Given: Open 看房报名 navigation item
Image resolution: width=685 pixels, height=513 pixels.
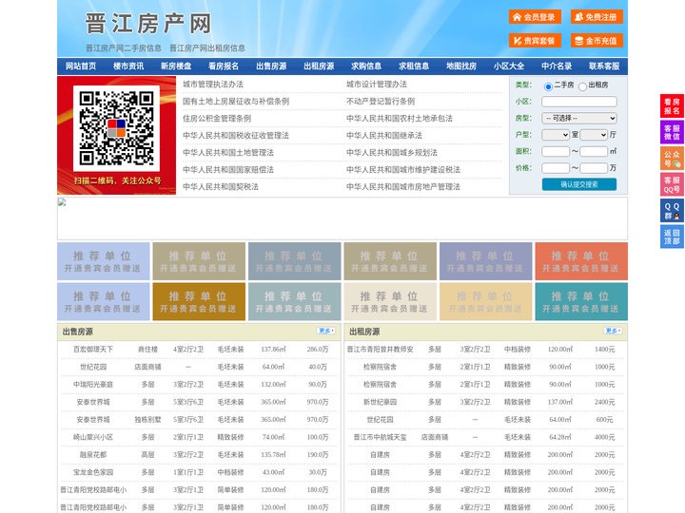Looking at the screenshot, I should [224, 66].
